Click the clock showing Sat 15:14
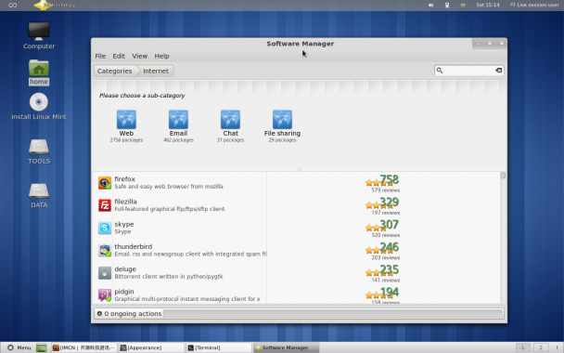 pyautogui.click(x=488, y=5)
